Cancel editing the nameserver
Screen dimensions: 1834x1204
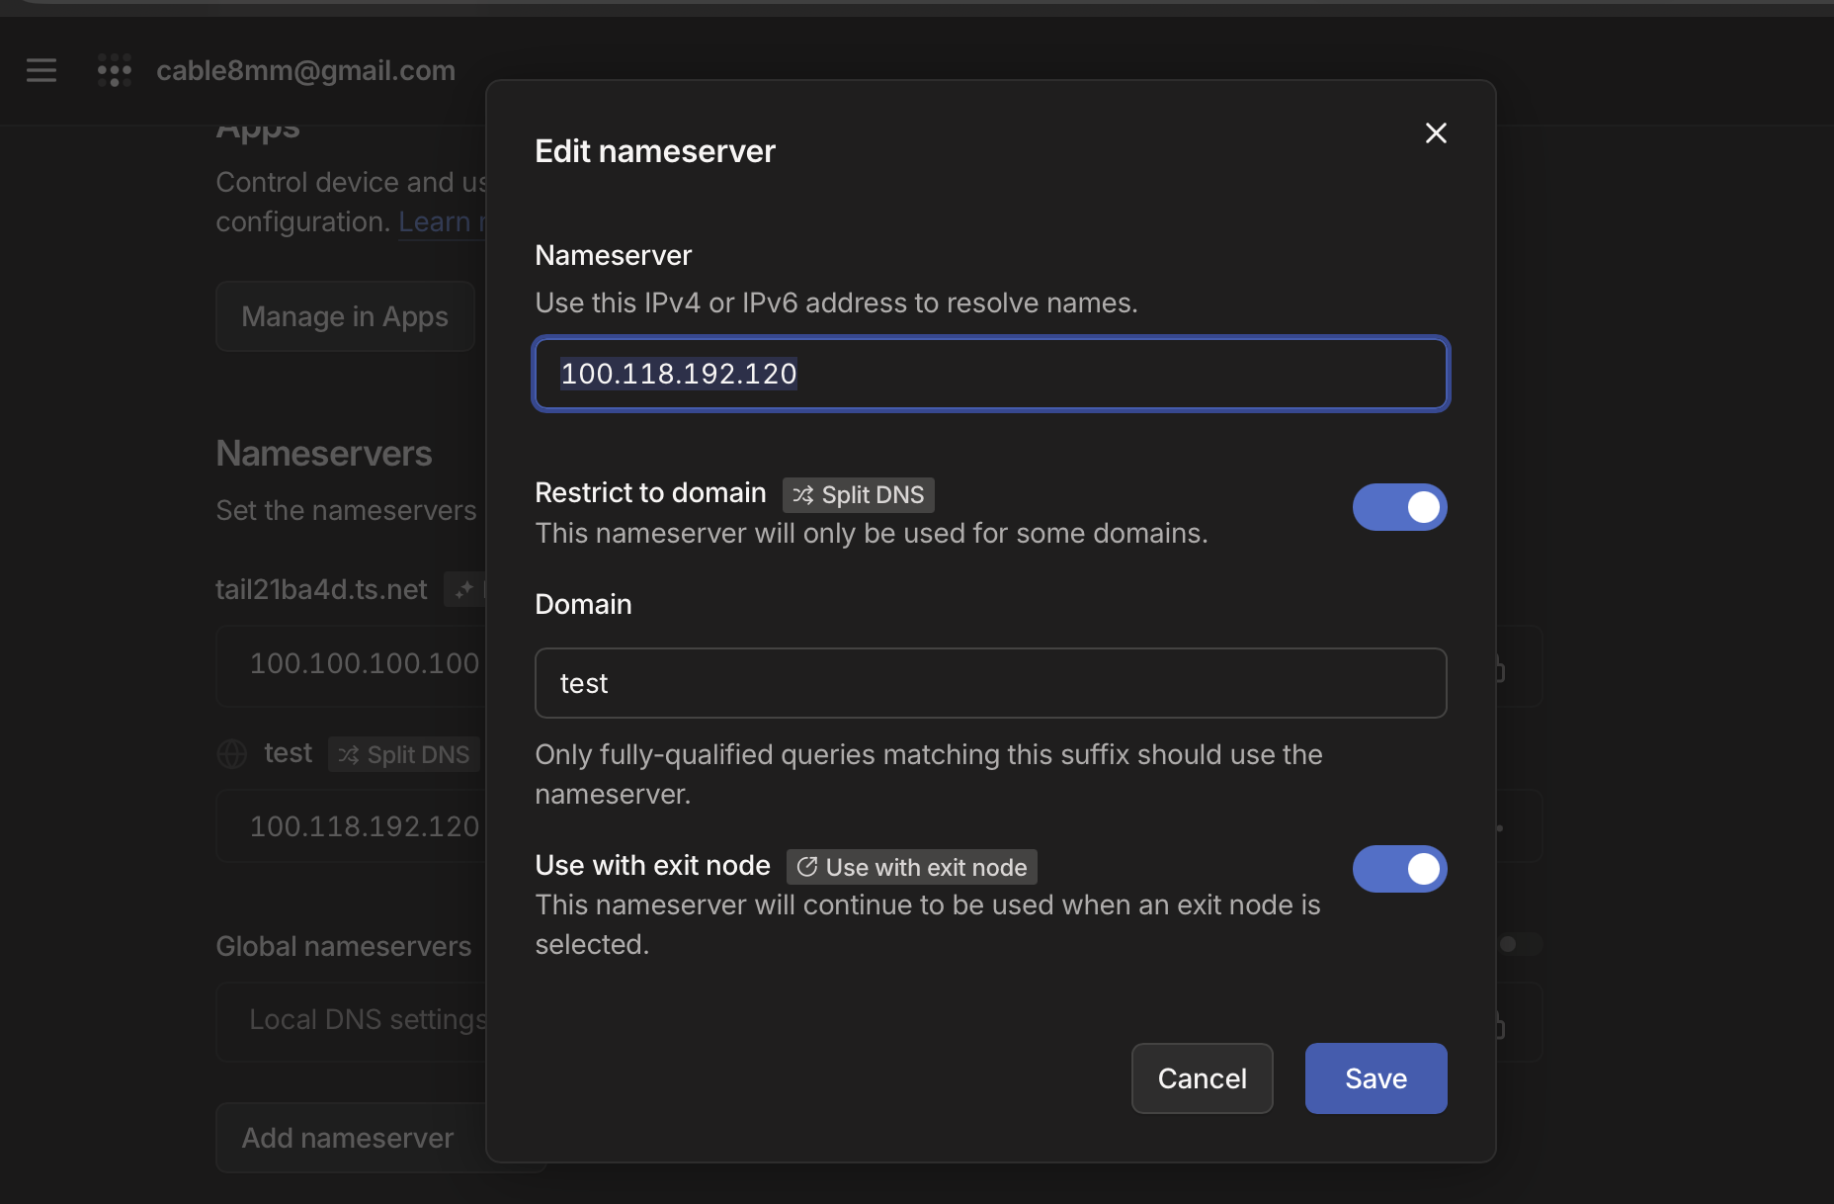tap(1202, 1078)
